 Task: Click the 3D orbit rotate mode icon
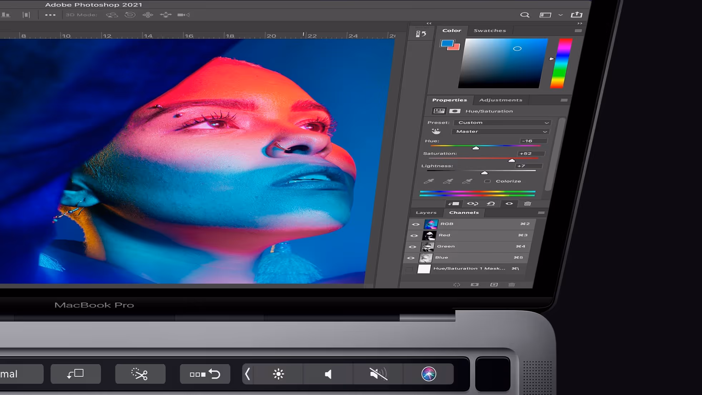(112, 15)
